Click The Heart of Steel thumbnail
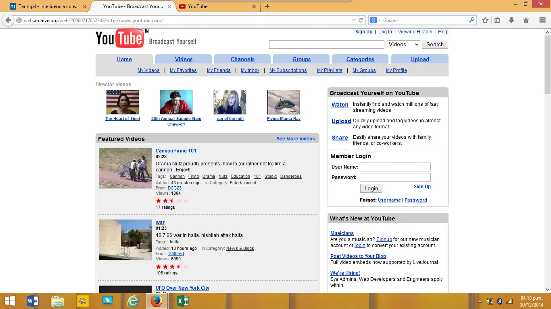The width and height of the screenshot is (551, 309). coord(123,102)
